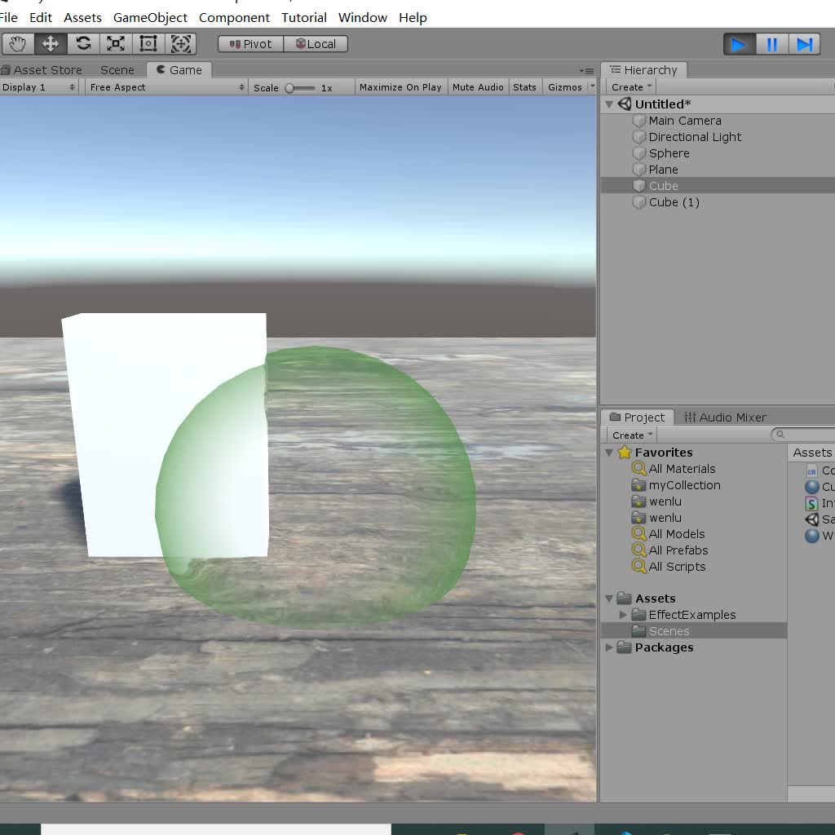This screenshot has height=835, width=835.
Task: Expand the EffectExamples folder
Action: [x=624, y=615]
